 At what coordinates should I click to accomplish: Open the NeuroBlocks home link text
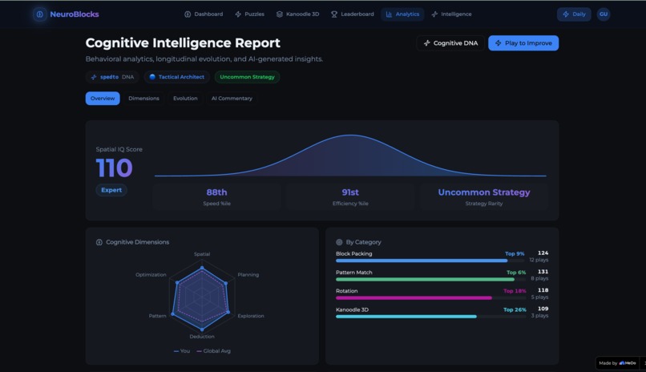(75, 14)
